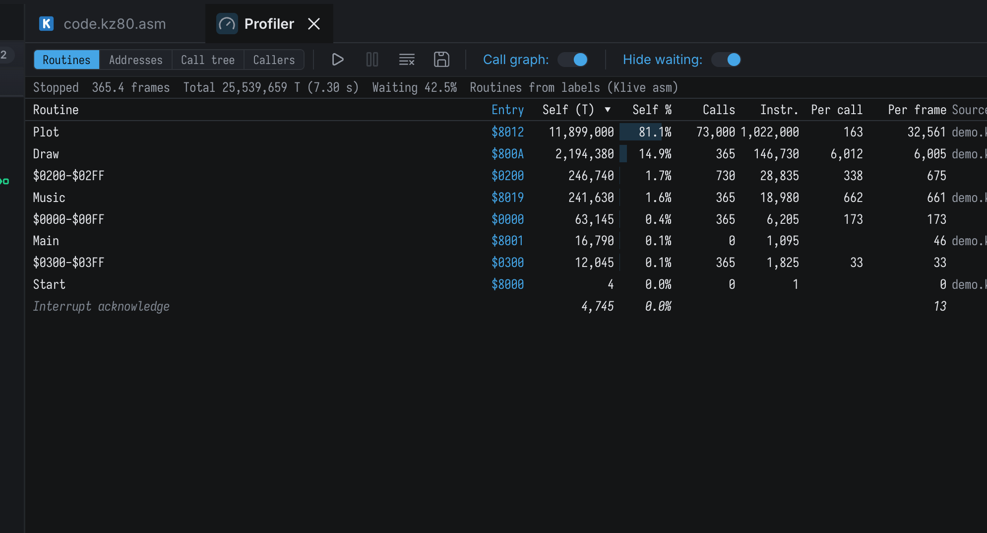Viewport: 987px width, 533px height.
Task: Click Self (T) value 2,194,380
Action: pos(585,154)
